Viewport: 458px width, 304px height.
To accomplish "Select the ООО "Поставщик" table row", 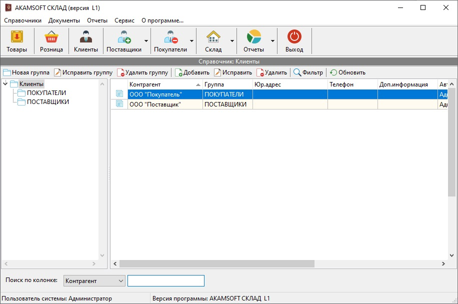I will [x=165, y=104].
